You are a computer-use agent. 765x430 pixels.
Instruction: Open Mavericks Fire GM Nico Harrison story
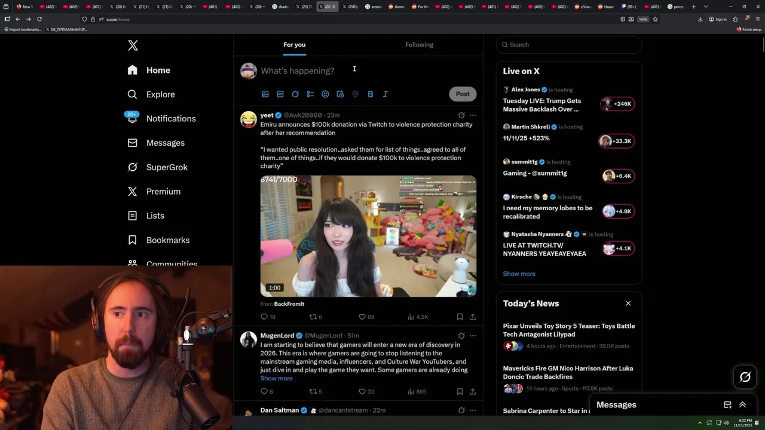(568, 378)
